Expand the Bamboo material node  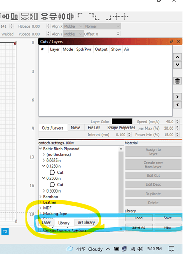pyautogui.click(x=41, y=197)
